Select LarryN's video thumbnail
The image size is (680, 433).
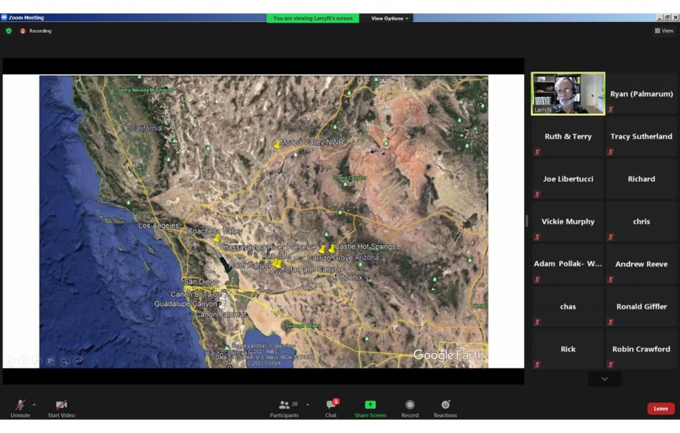[x=568, y=94]
